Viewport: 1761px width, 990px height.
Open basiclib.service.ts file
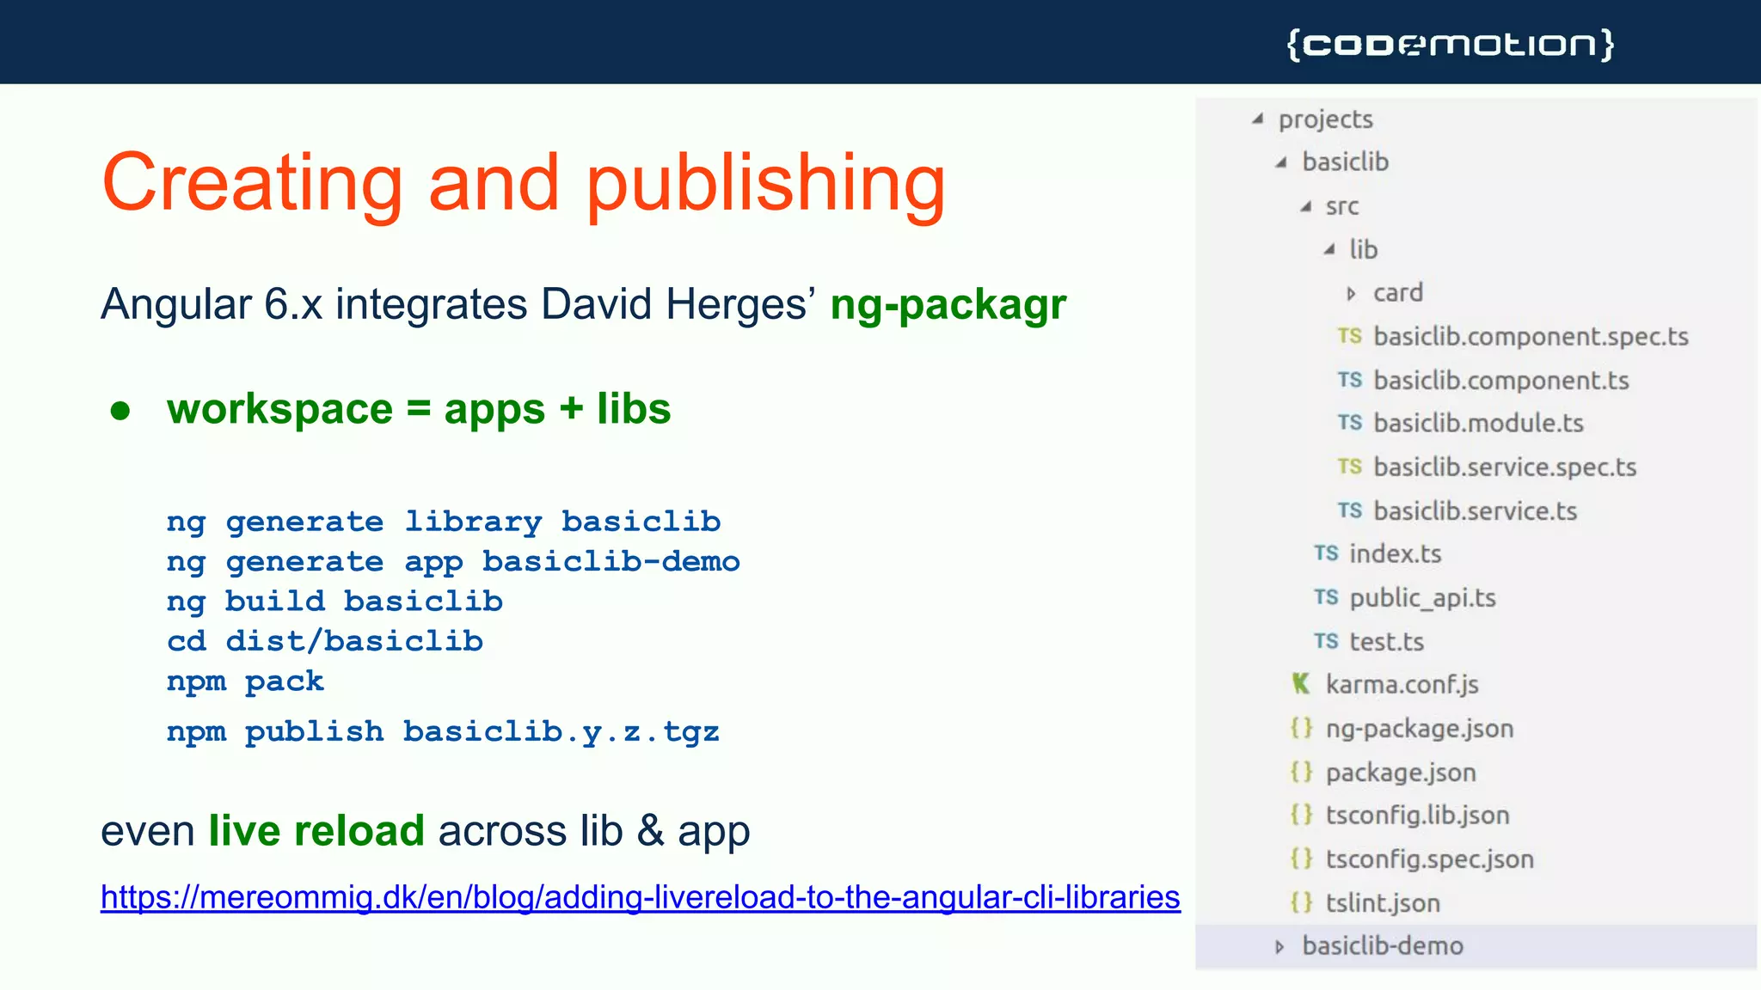pyautogui.click(x=1476, y=510)
